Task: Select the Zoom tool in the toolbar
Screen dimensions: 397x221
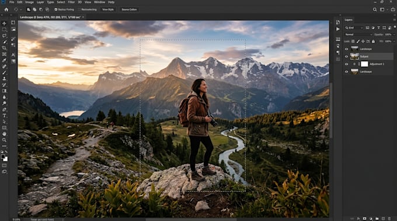Action: click(x=4, y=140)
